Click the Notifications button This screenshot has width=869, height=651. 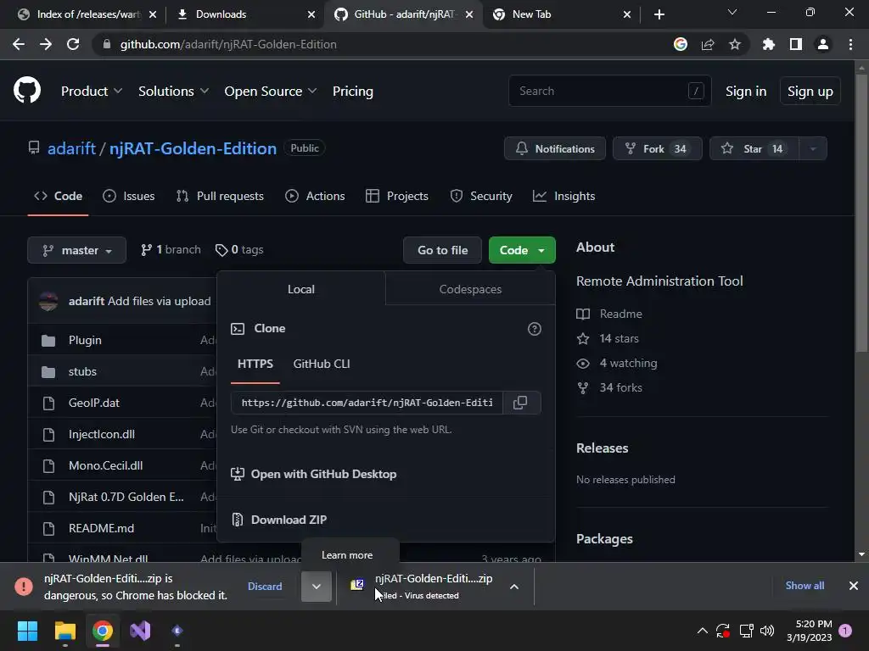[555, 149]
